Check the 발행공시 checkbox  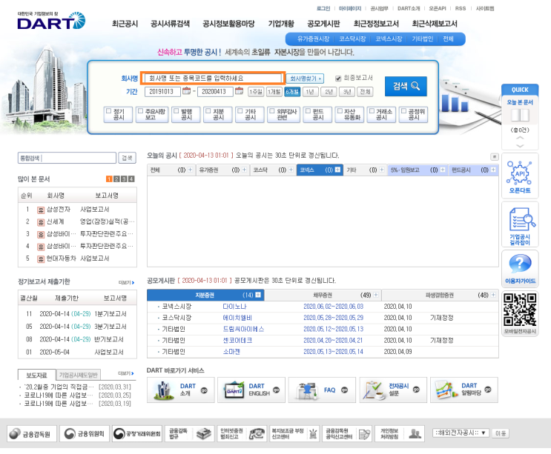pyautogui.click(x=176, y=111)
